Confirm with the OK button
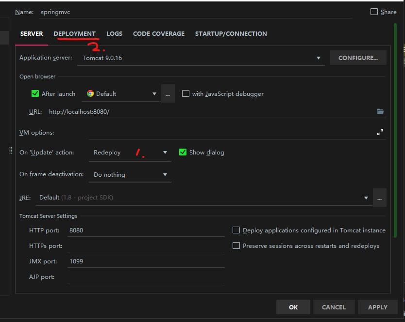The height and width of the screenshot is (322, 405). (293, 307)
